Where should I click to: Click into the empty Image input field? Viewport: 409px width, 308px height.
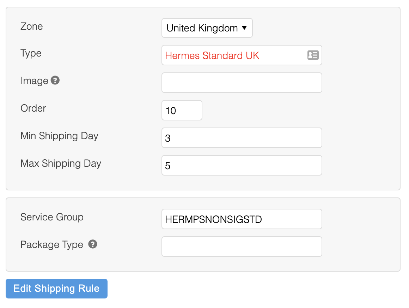[242, 83]
